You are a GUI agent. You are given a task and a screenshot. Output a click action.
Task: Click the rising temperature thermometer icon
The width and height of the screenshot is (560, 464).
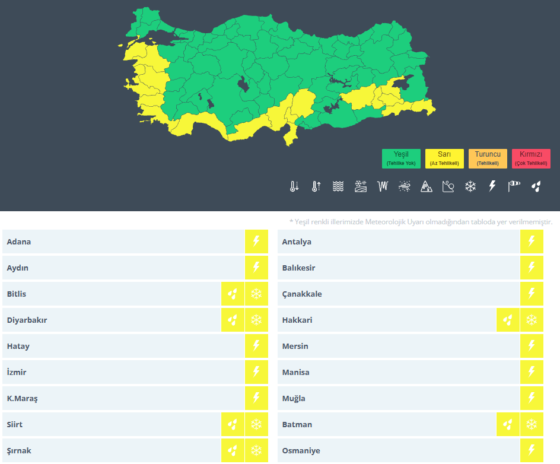click(x=316, y=186)
